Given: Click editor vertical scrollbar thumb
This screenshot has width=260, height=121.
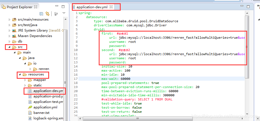Looking at the screenshot, I should click(x=247, y=47).
